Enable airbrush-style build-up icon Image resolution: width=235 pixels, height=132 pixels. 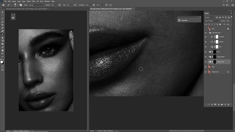pyautogui.click(x=75, y=5)
